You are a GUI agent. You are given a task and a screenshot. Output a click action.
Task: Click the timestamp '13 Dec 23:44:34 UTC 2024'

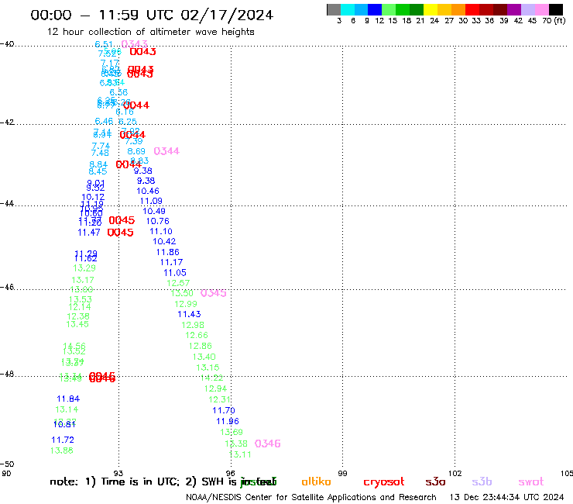(506, 498)
